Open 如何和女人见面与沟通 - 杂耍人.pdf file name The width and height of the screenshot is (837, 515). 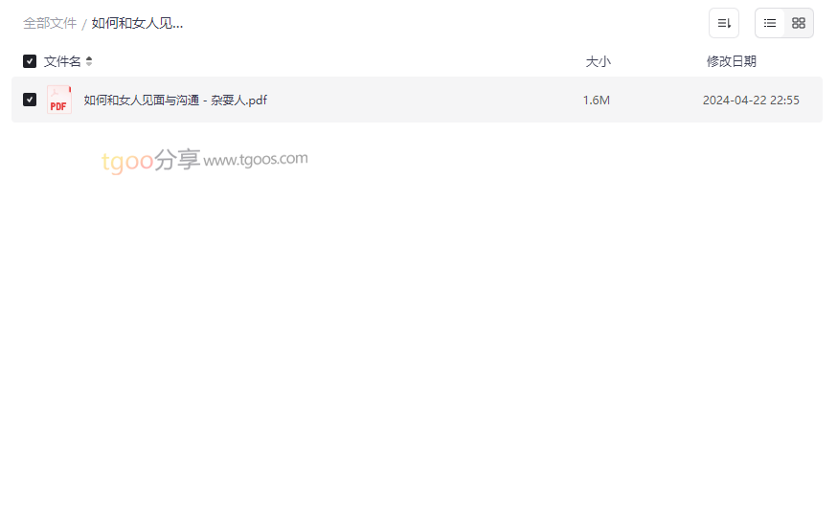(175, 101)
